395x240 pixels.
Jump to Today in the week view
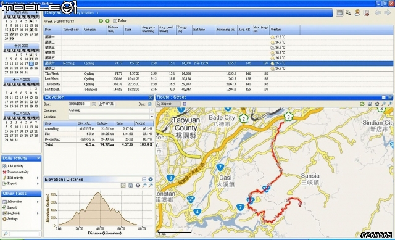(x=120, y=20)
